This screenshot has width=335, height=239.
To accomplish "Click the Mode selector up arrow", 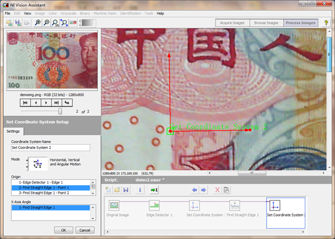I will coord(27,161).
